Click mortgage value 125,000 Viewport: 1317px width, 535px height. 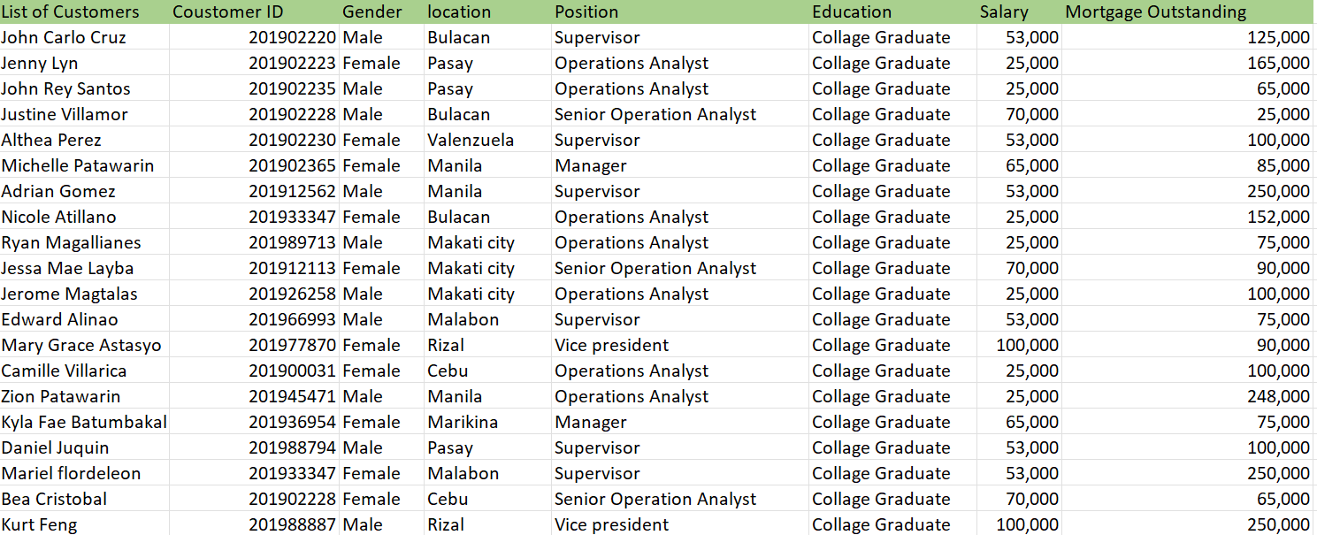(1189, 37)
